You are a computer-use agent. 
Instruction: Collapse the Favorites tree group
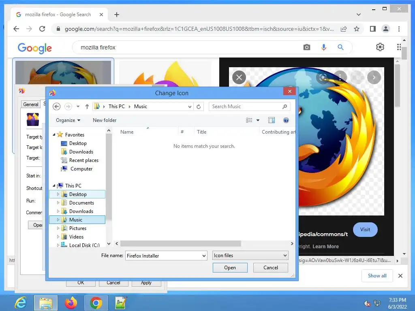(x=54, y=134)
